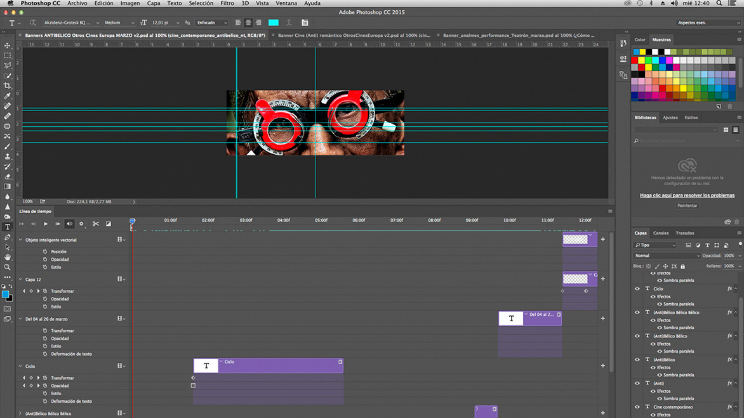Left-align the text in options bar
This screenshot has width=744, height=418.
click(x=238, y=22)
